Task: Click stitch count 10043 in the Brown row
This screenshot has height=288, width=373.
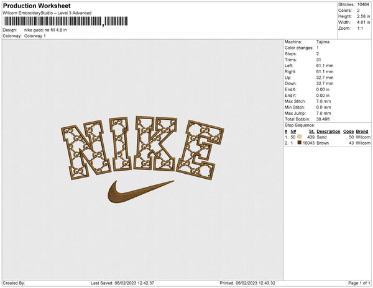Action: pyautogui.click(x=308, y=143)
